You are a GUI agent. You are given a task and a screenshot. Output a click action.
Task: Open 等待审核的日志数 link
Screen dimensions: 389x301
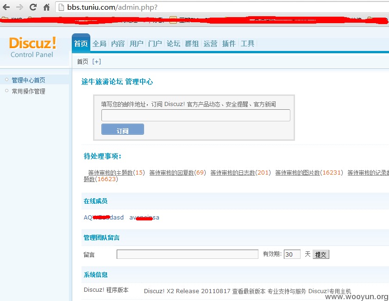coord(232,172)
